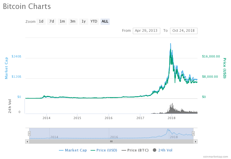Toggle the 24h Vol series in legend
Image resolution: width=231 pixels, height=159 pixels.
click(x=163, y=150)
